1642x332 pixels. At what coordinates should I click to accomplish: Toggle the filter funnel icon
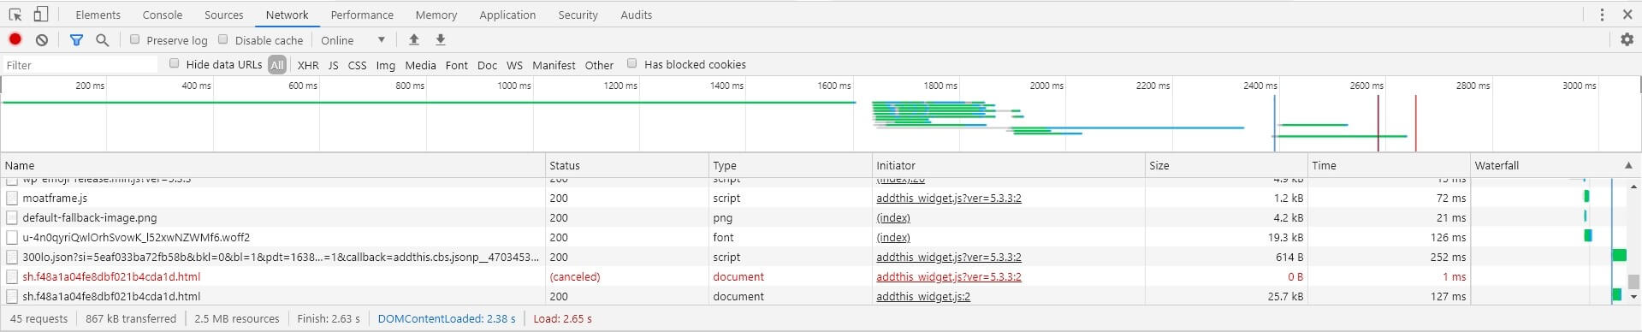point(76,39)
